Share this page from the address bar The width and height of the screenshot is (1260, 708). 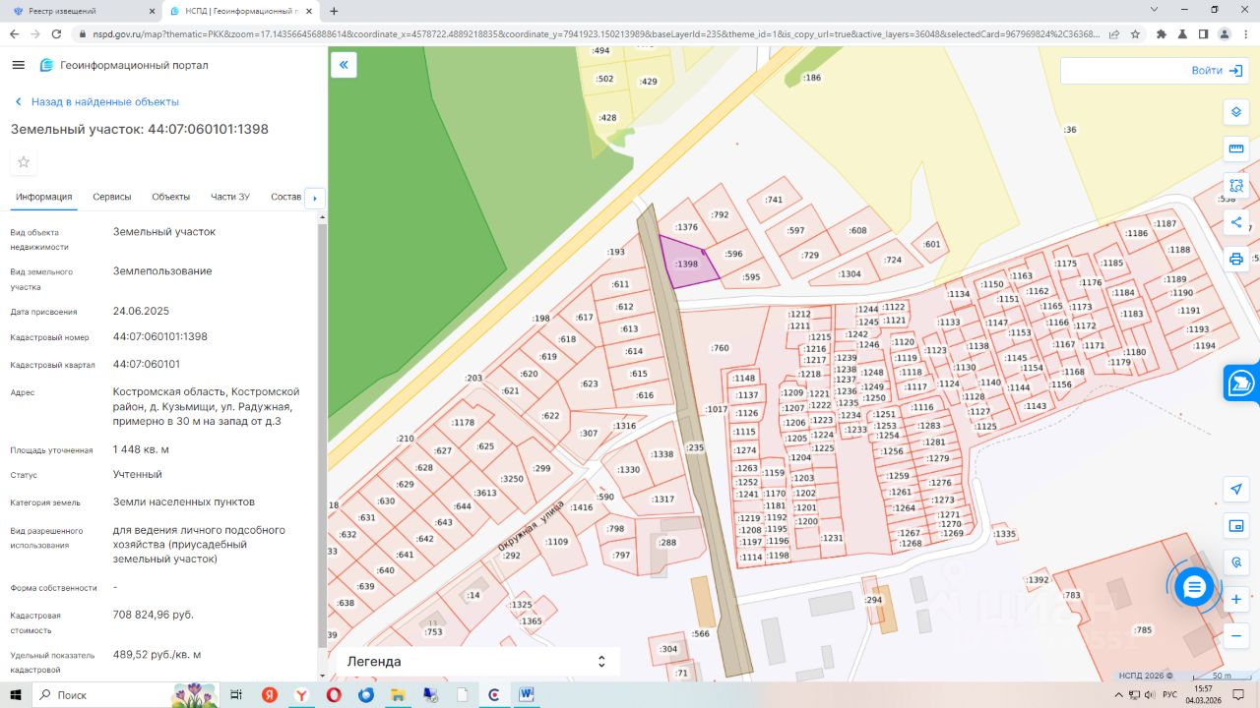[1113, 33]
